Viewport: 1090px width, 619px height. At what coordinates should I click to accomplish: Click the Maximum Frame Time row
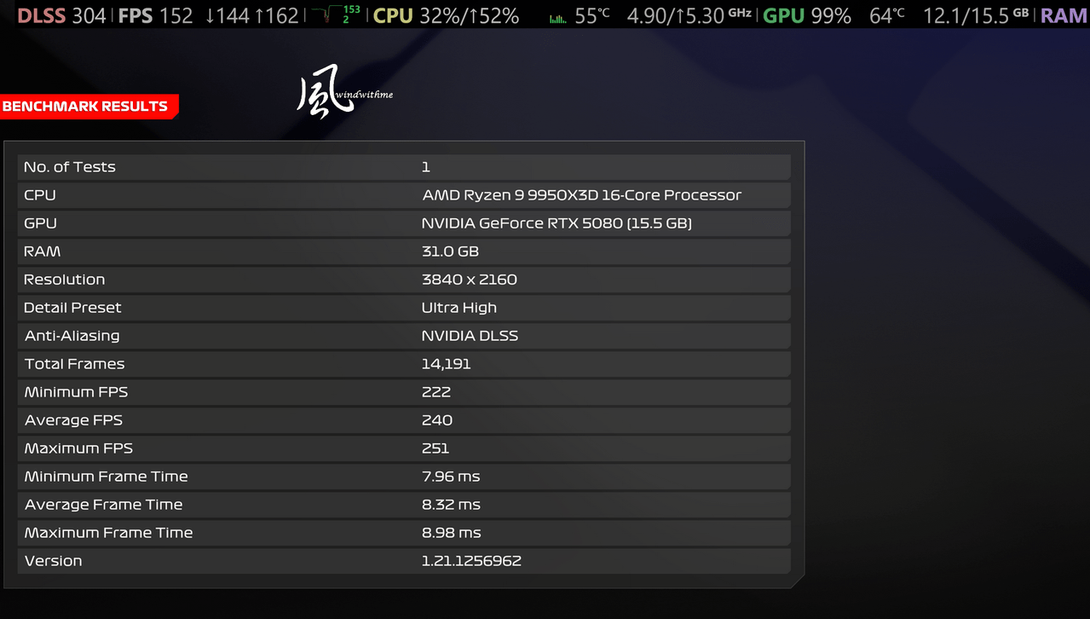pyautogui.click(x=404, y=533)
